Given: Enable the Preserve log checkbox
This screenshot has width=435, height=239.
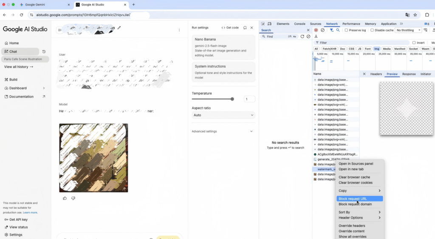Looking at the screenshot, I should [347, 30].
